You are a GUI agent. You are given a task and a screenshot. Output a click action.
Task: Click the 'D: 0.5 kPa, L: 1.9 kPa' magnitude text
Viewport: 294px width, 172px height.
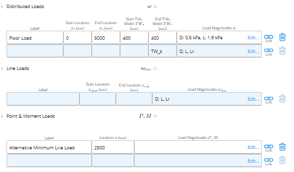point(201,38)
